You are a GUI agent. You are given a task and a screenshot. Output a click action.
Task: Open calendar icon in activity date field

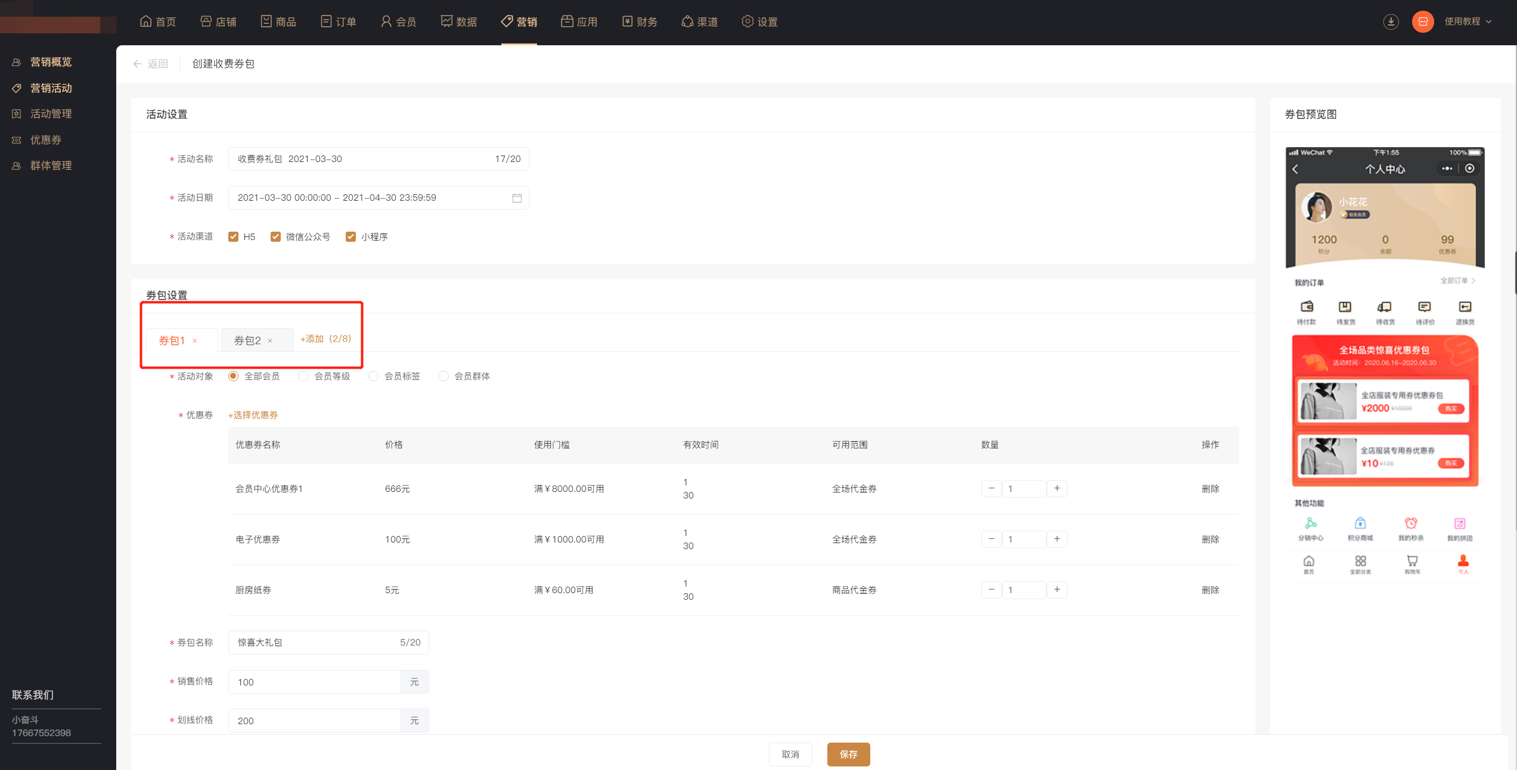pos(517,198)
